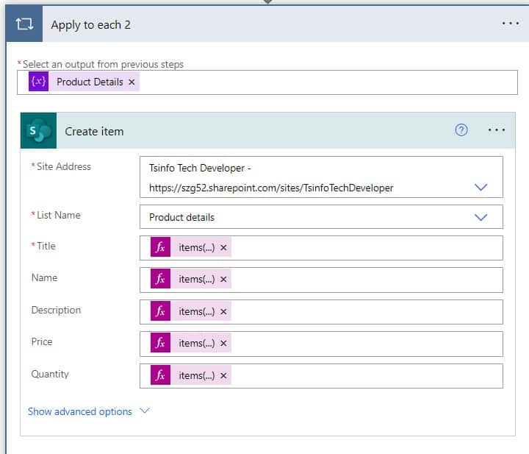
Task: Click the szg52.sharepoint.com site URL
Action: pos(271,188)
